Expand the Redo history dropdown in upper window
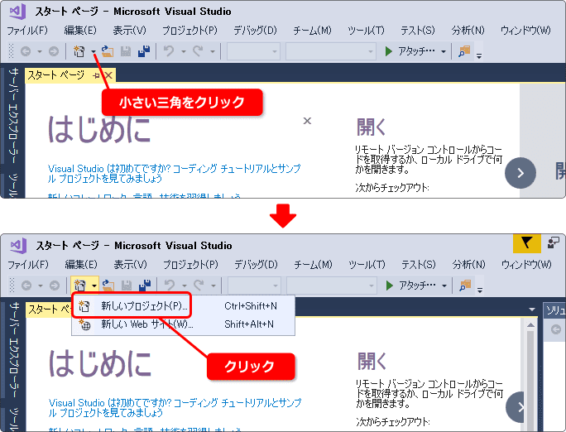566x432 pixels. [x=212, y=51]
